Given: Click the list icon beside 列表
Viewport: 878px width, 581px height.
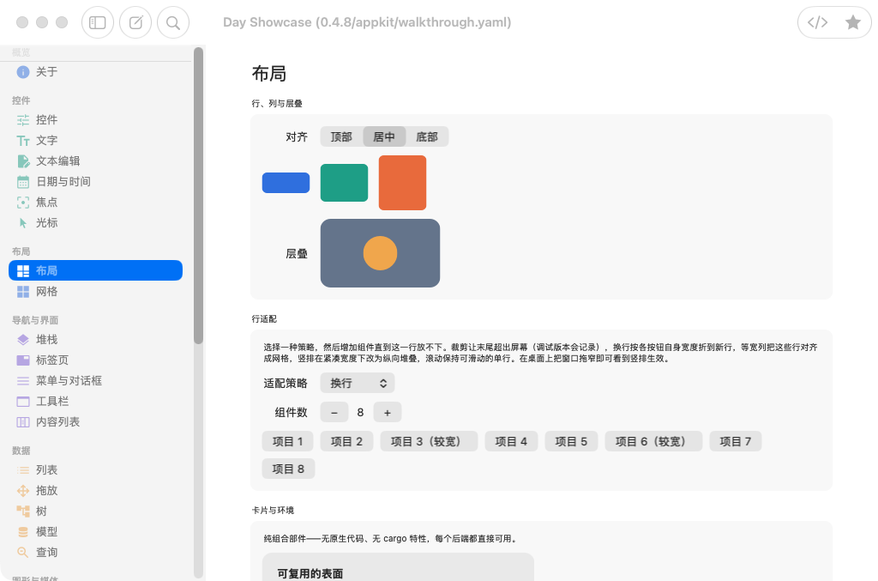Looking at the screenshot, I should click(x=23, y=470).
